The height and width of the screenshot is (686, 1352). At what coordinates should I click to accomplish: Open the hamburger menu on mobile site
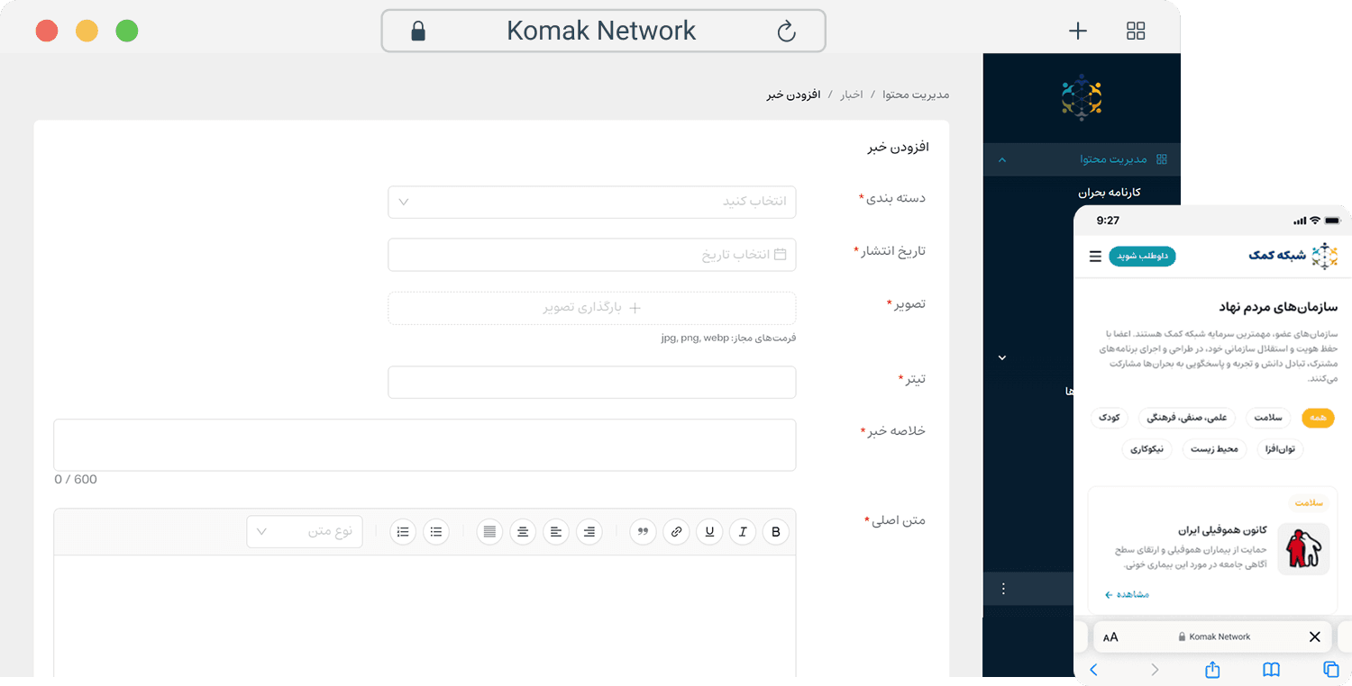coord(1095,257)
